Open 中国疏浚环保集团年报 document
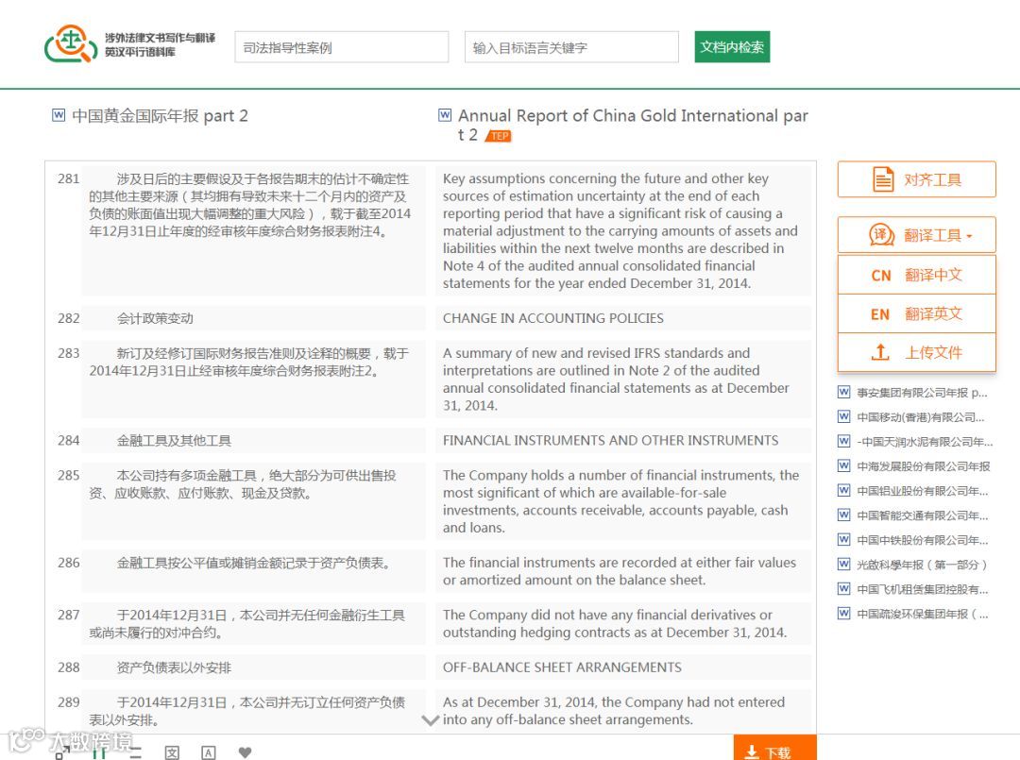The width and height of the screenshot is (1020, 760). (922, 614)
